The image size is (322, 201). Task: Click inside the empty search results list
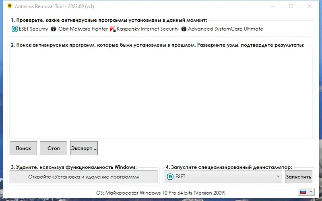point(161,94)
